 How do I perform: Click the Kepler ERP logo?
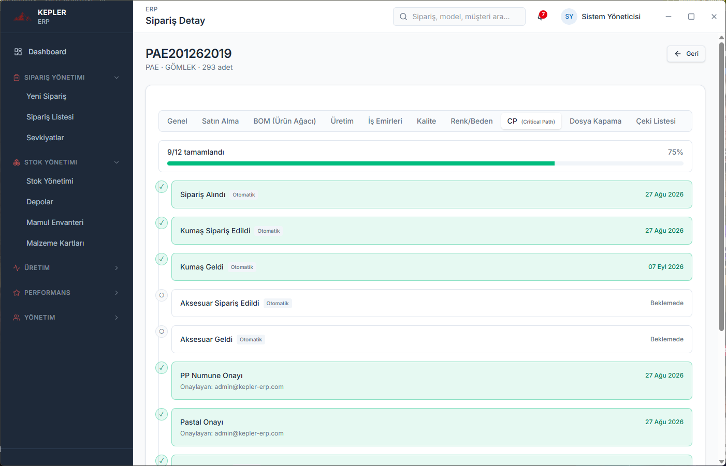point(22,17)
